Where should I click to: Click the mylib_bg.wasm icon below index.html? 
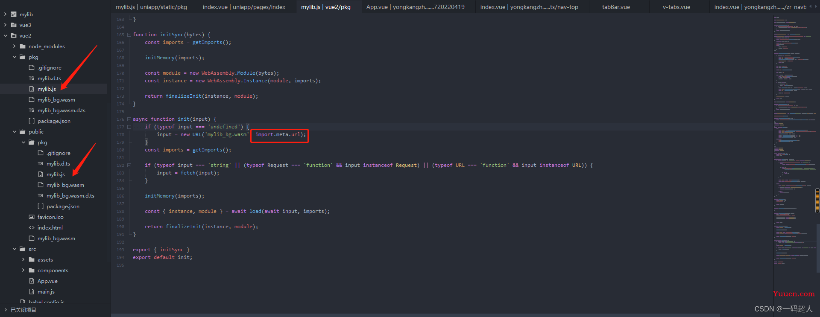32,238
